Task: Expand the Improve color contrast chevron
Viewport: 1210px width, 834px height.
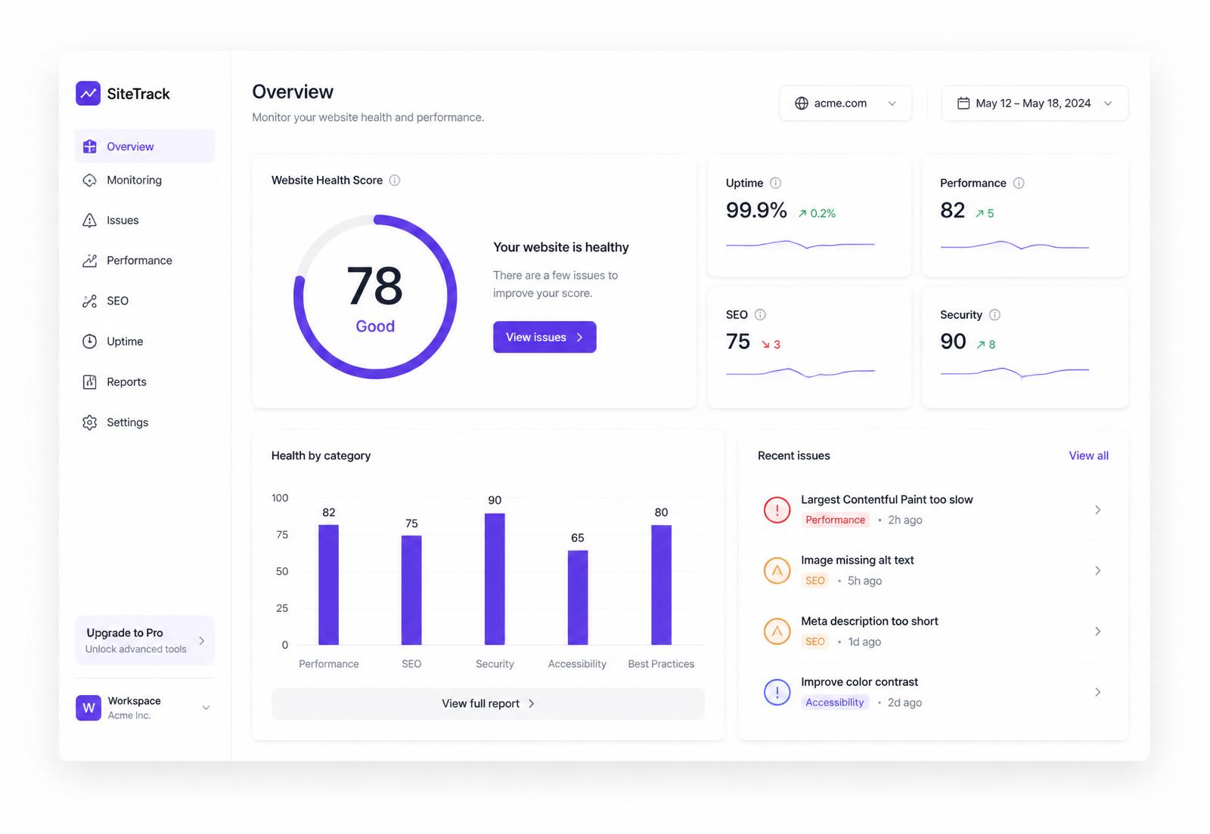Action: [x=1098, y=692]
